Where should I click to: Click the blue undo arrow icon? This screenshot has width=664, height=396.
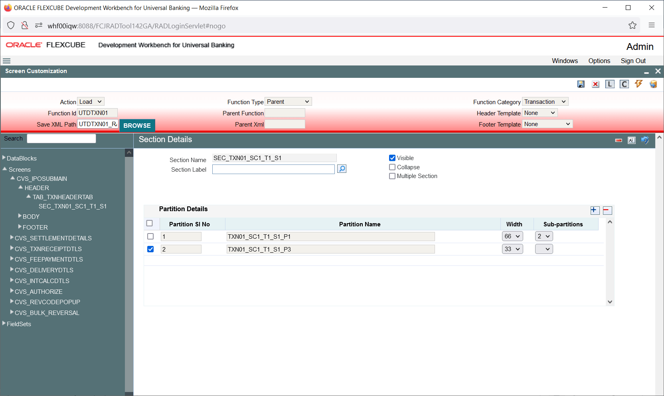(645, 140)
